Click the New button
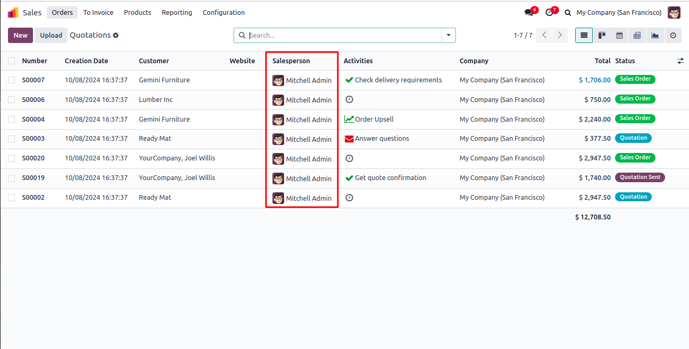 (x=21, y=36)
